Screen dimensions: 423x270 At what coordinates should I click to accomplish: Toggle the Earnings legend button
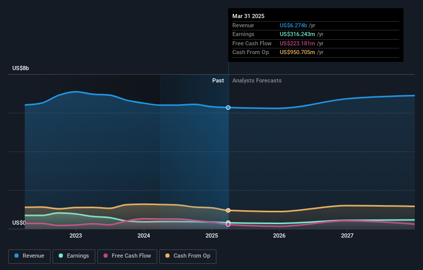[74, 256]
